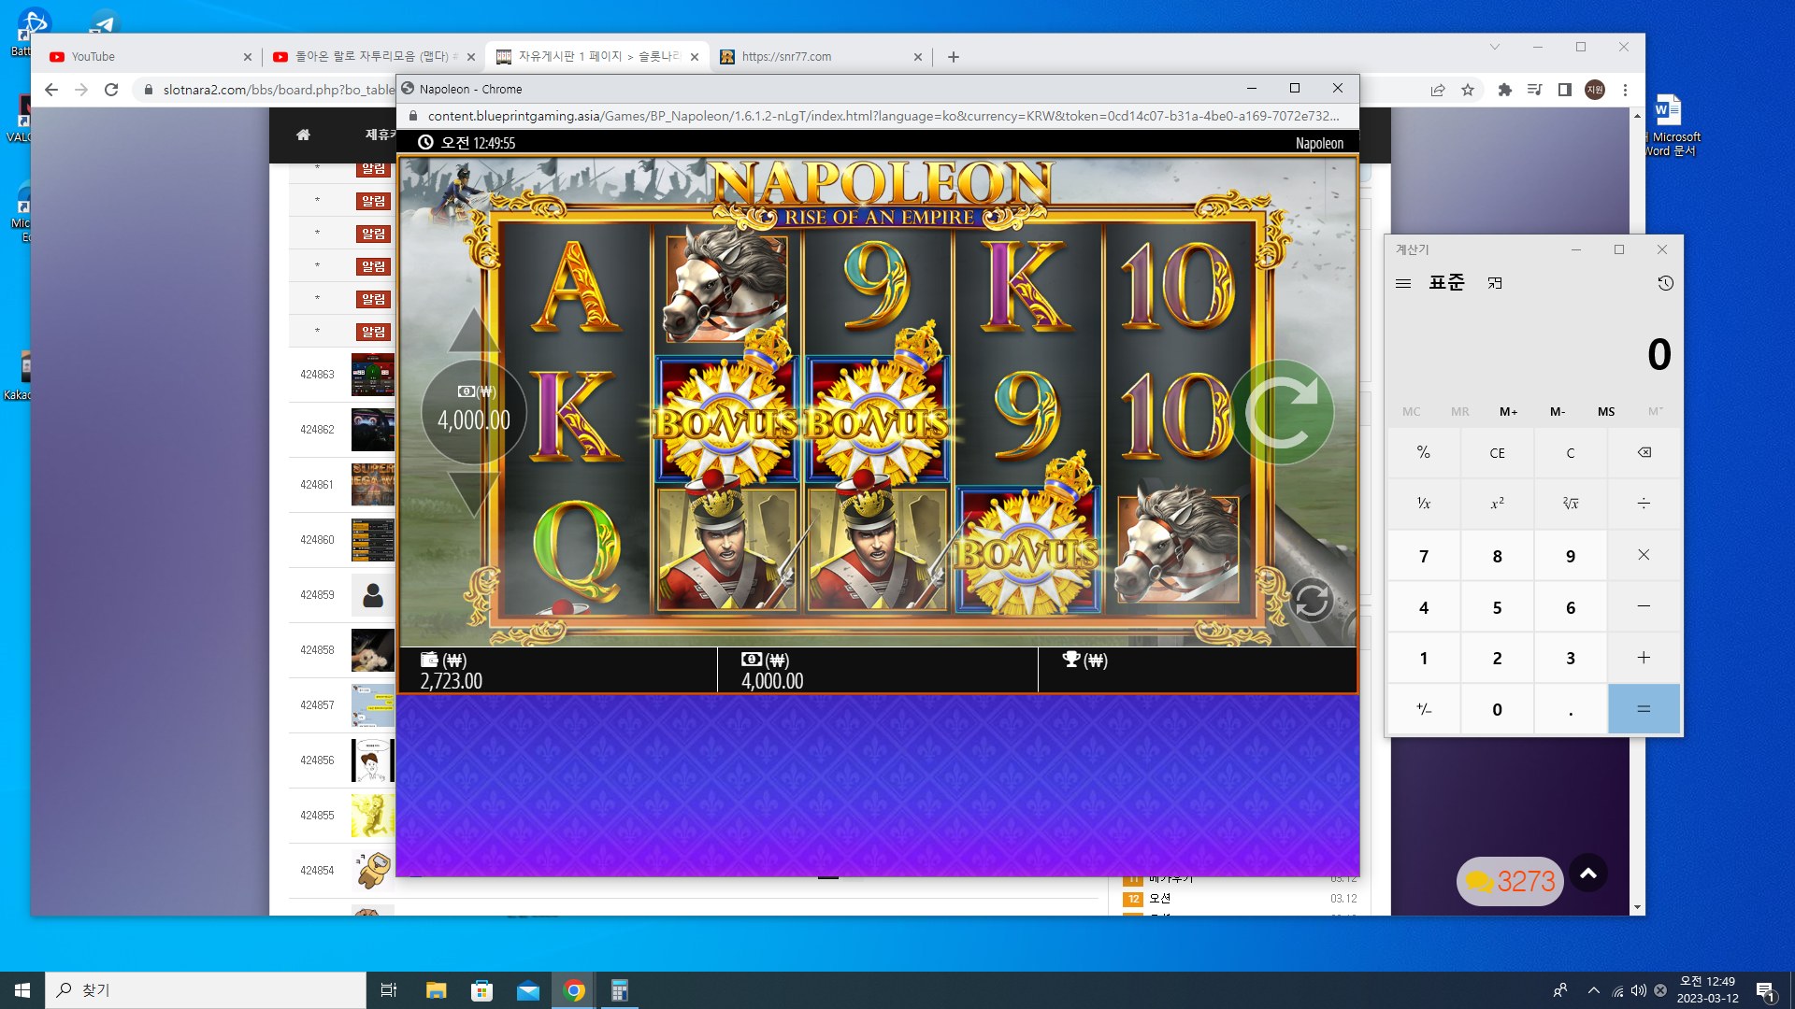Open the Microsoft Word document desktop icon
The height and width of the screenshot is (1009, 1795).
coord(1670,125)
